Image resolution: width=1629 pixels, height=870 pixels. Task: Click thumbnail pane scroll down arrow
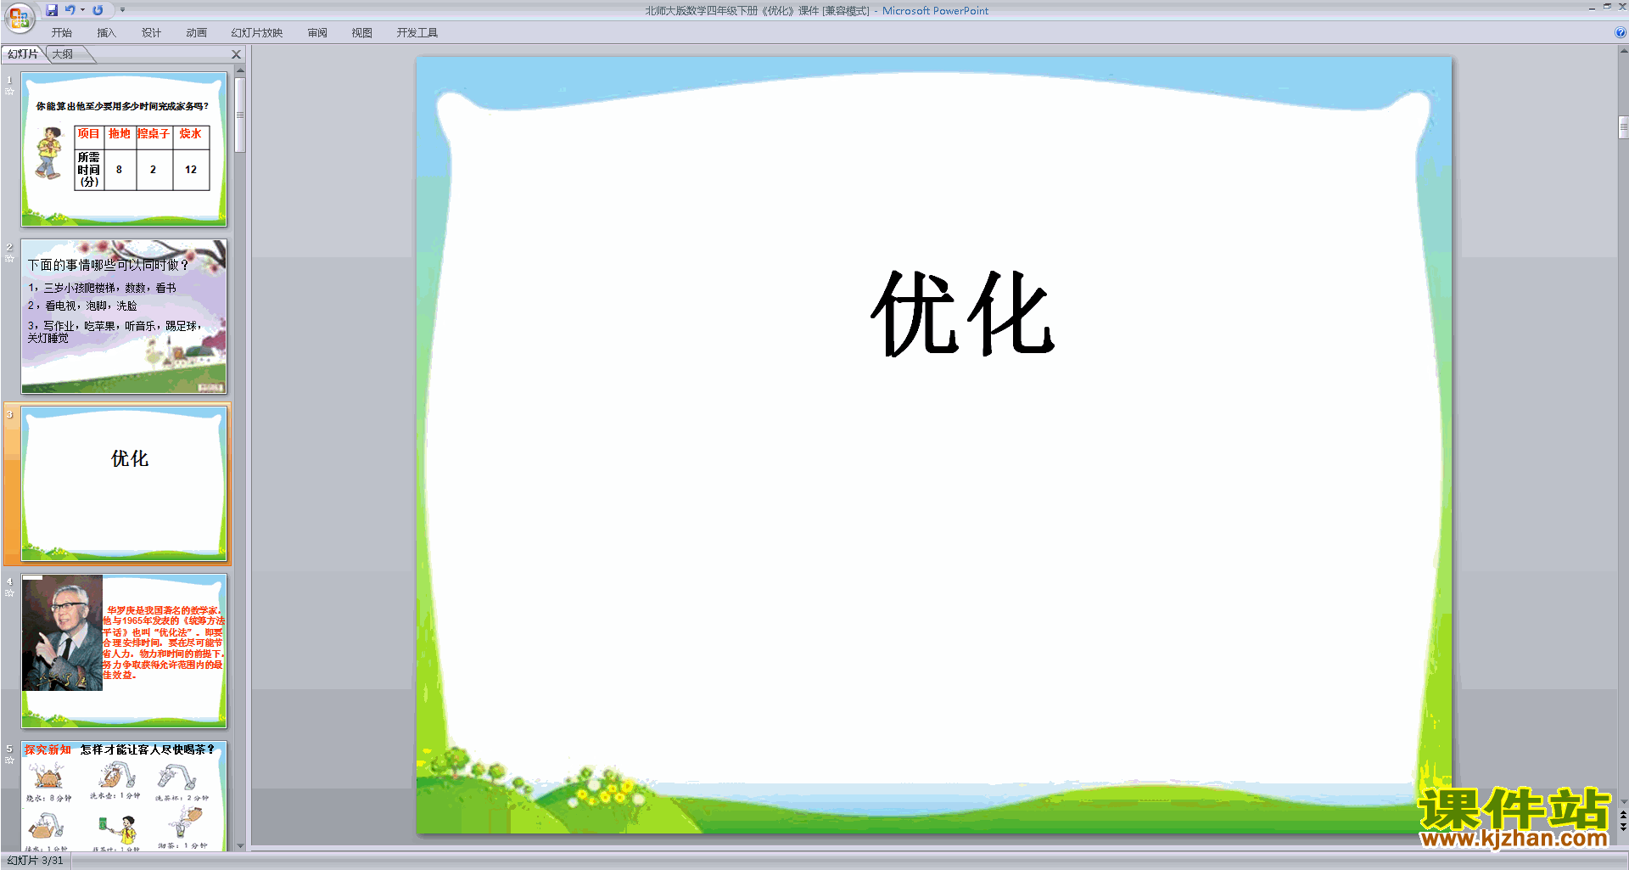point(240,845)
